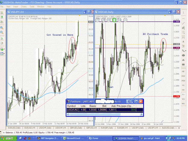Screen dimensions: 188x141
Task: Select the rectangle drawing tool
Action: 183,64
